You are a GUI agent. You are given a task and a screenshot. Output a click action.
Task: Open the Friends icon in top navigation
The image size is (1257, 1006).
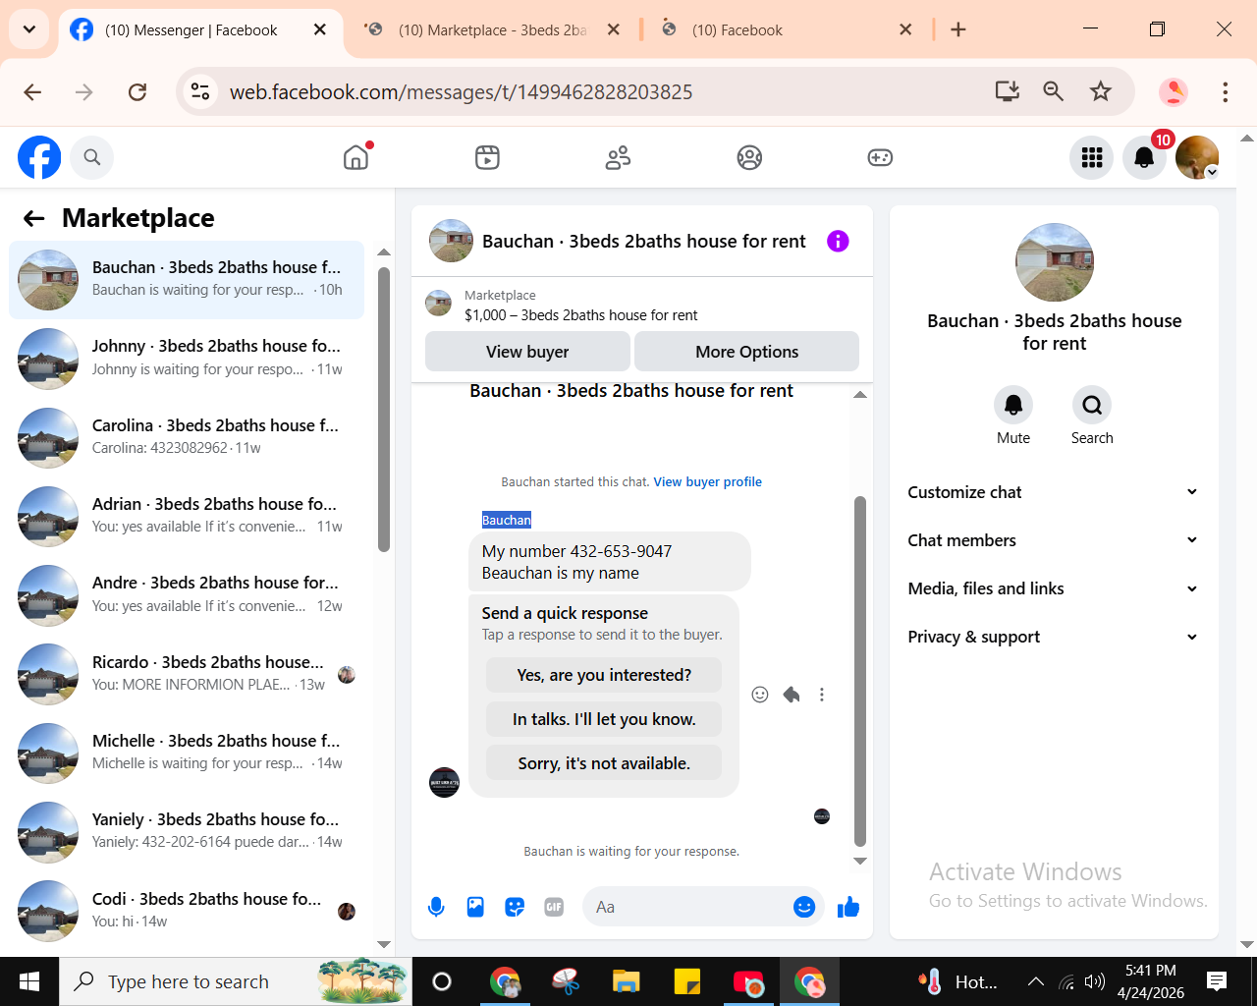pyautogui.click(x=618, y=157)
